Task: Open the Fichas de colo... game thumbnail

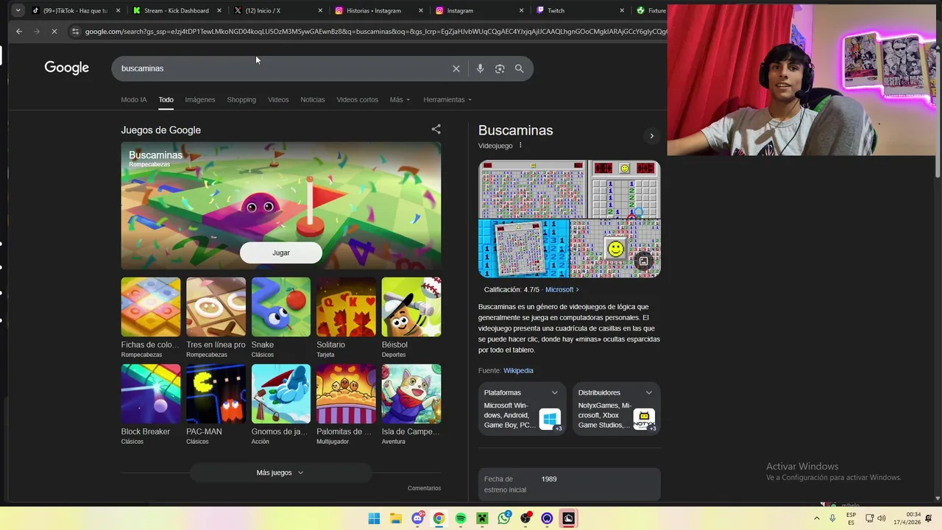Action: click(x=151, y=307)
